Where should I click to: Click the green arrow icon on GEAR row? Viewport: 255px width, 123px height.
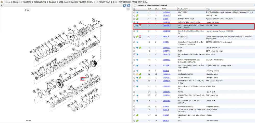140,48
